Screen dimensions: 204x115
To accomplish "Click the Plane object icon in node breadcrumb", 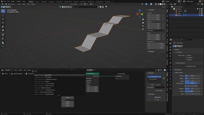I will coord(3,74).
